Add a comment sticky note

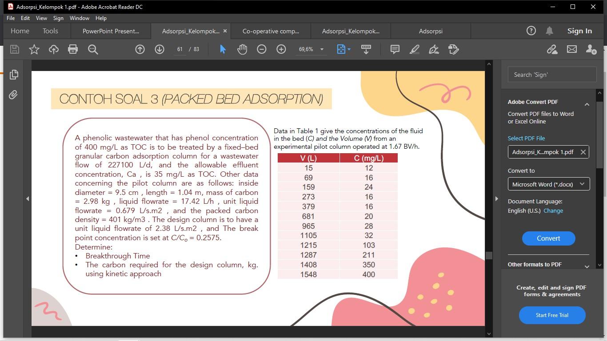[395, 49]
